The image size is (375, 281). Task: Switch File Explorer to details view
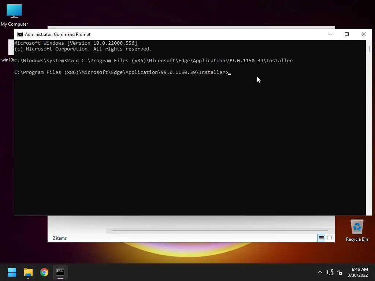[x=321, y=238]
